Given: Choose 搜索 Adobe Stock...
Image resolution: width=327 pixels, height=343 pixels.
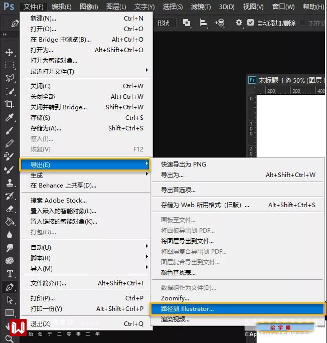Looking at the screenshot, I should (x=86, y=201).
